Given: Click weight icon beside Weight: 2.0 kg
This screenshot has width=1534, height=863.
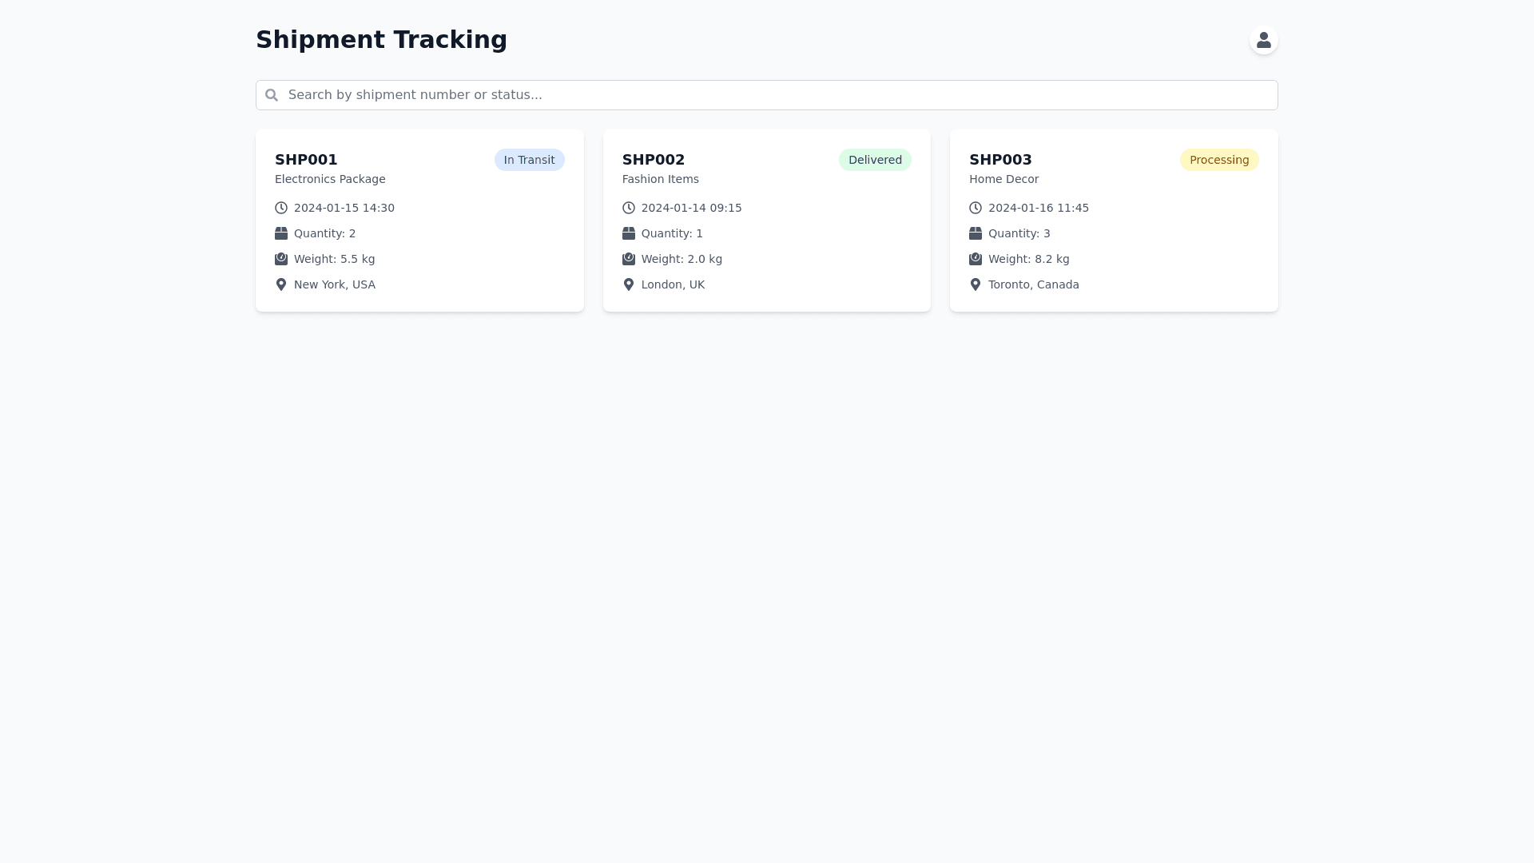Looking at the screenshot, I should 629,259.
